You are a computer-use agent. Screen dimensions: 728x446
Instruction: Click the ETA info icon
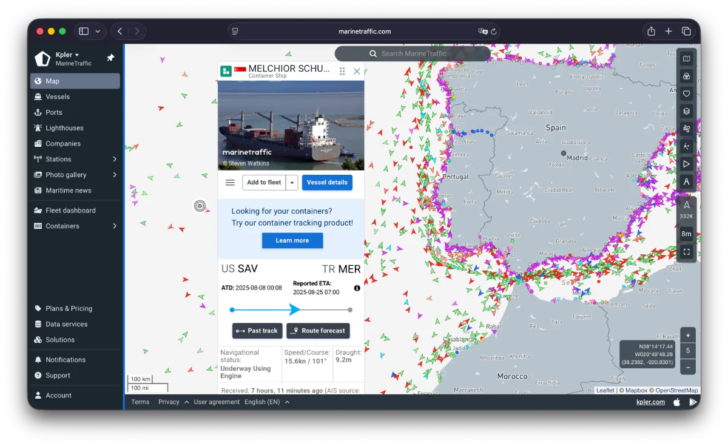click(x=357, y=288)
